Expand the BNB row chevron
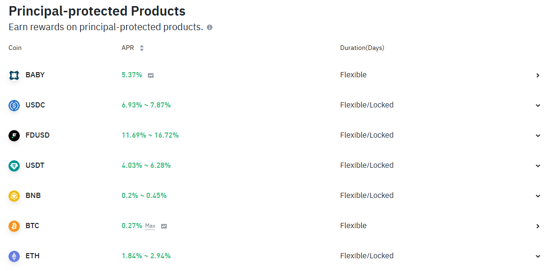 click(x=538, y=196)
